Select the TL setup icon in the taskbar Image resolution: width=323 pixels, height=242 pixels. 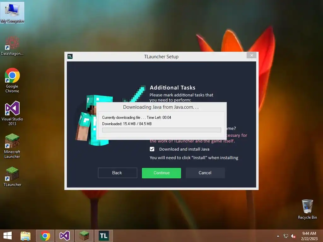coord(103,236)
